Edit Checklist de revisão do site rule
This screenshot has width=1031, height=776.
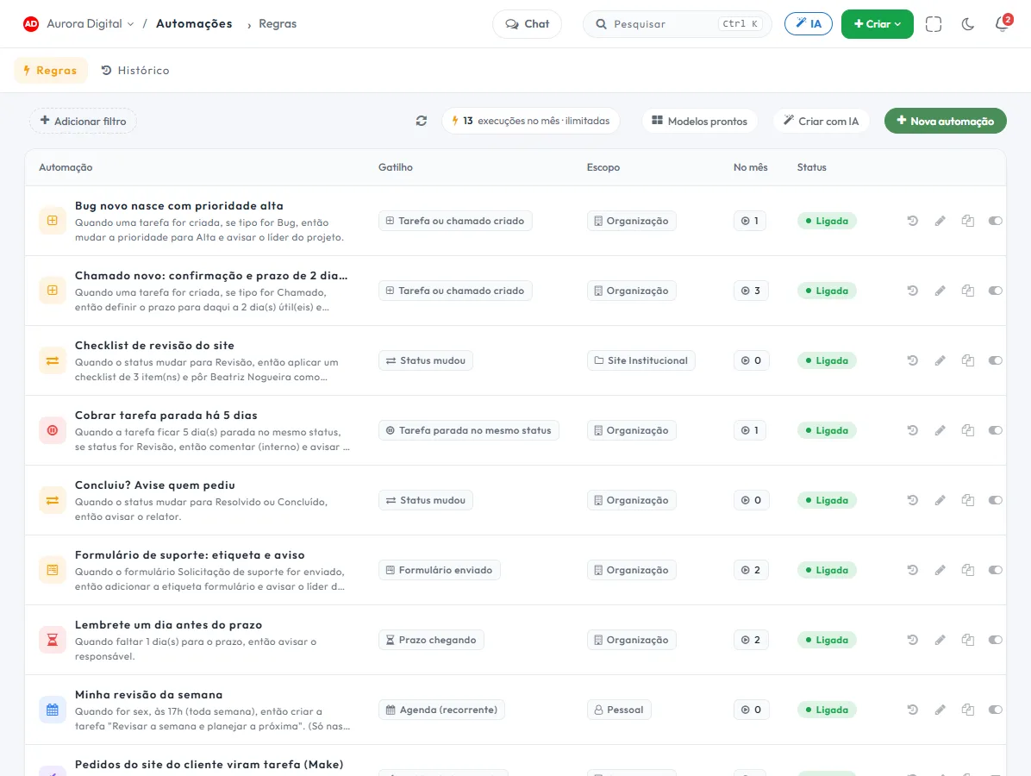pyautogui.click(x=940, y=360)
